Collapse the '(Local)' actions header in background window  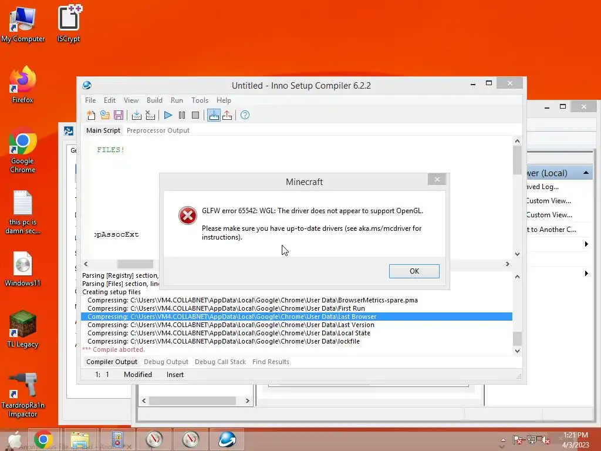(x=586, y=173)
